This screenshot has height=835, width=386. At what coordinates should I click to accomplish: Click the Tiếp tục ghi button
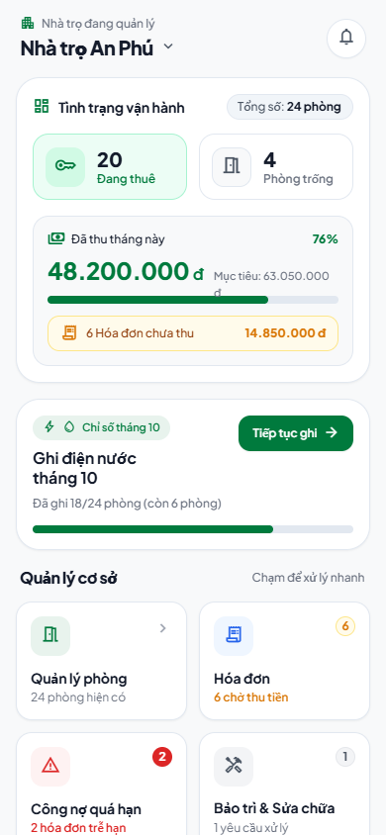tap(296, 433)
